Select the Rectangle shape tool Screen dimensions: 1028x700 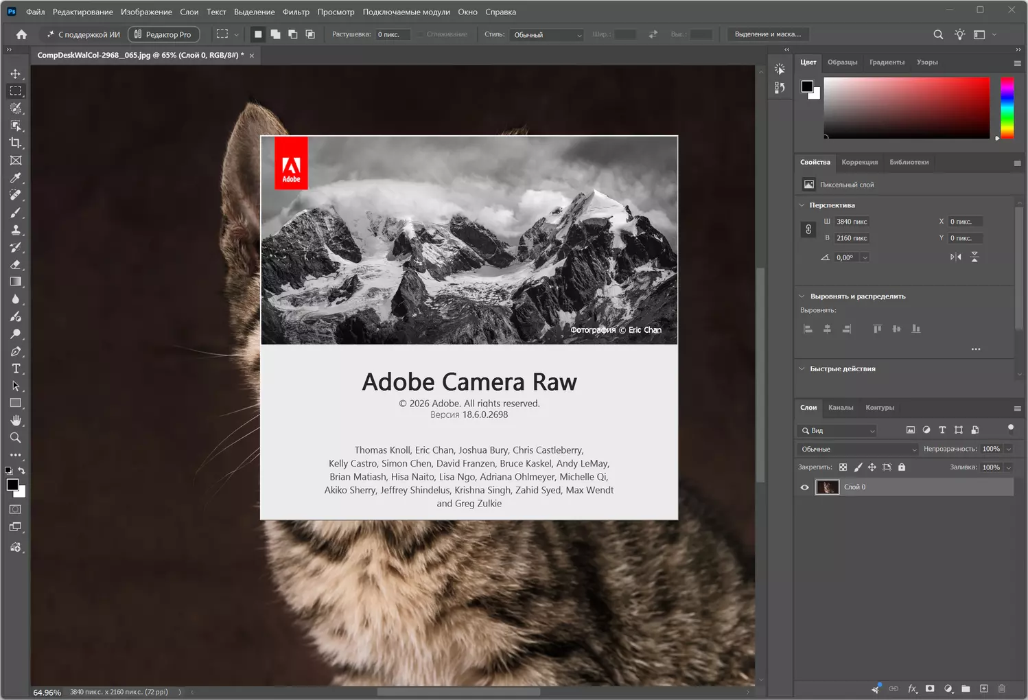(x=15, y=403)
